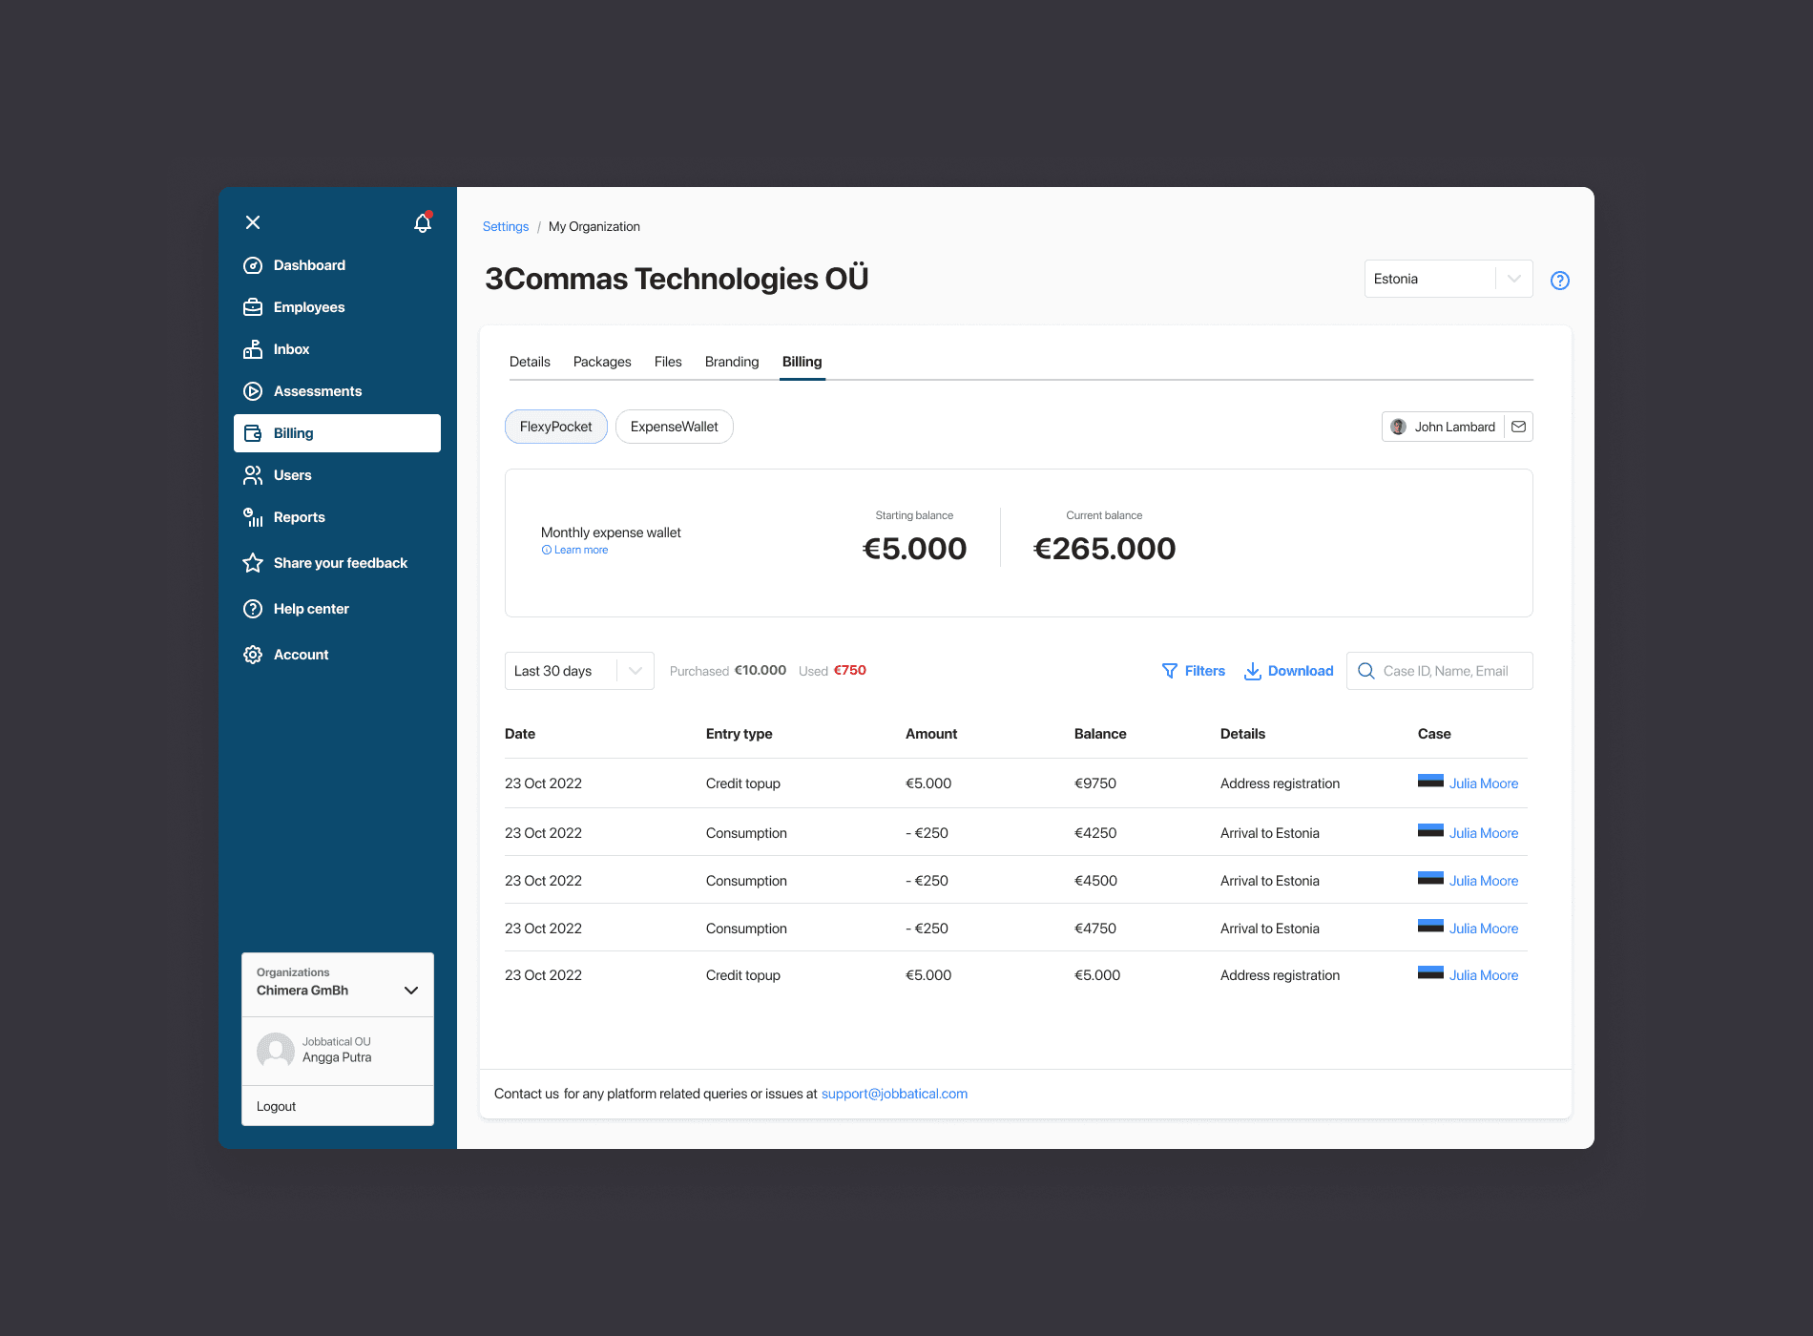Click the Billing wallet icon

253,433
